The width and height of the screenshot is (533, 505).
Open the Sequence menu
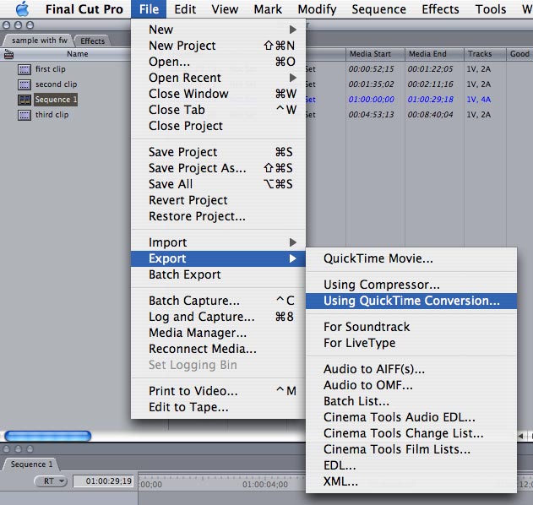378,9
